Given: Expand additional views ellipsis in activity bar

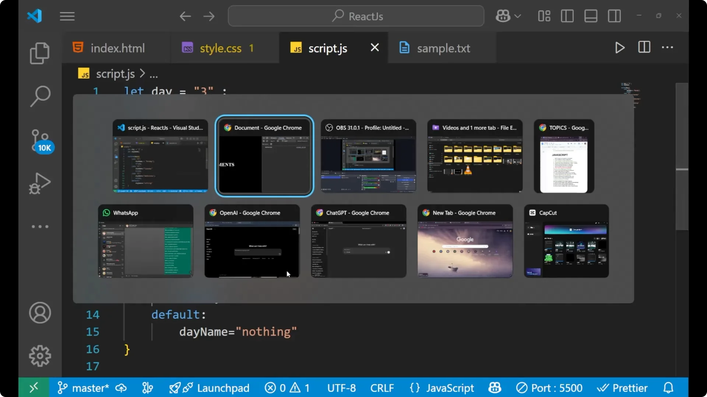Looking at the screenshot, I should coord(40,226).
